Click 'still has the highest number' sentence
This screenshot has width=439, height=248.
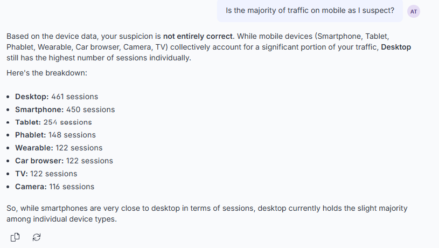click(x=99, y=58)
